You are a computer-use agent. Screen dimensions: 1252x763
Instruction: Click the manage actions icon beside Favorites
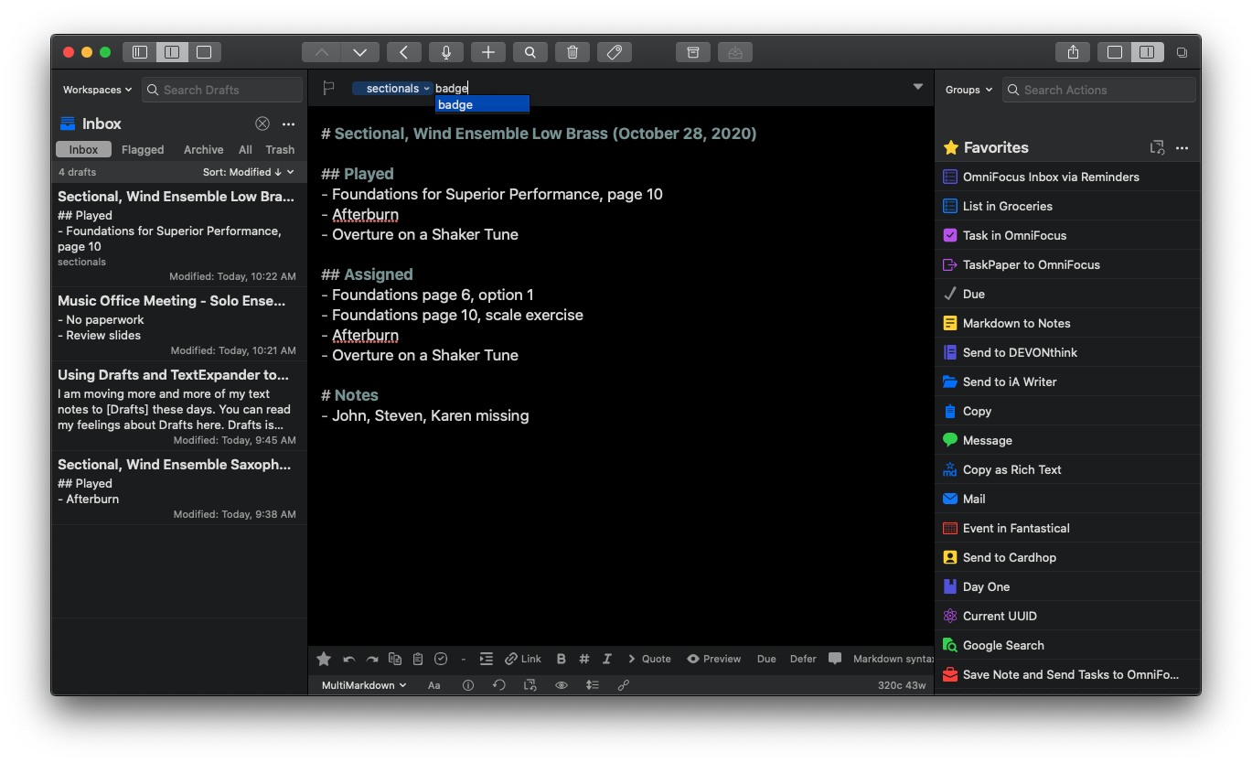pos(1157,147)
